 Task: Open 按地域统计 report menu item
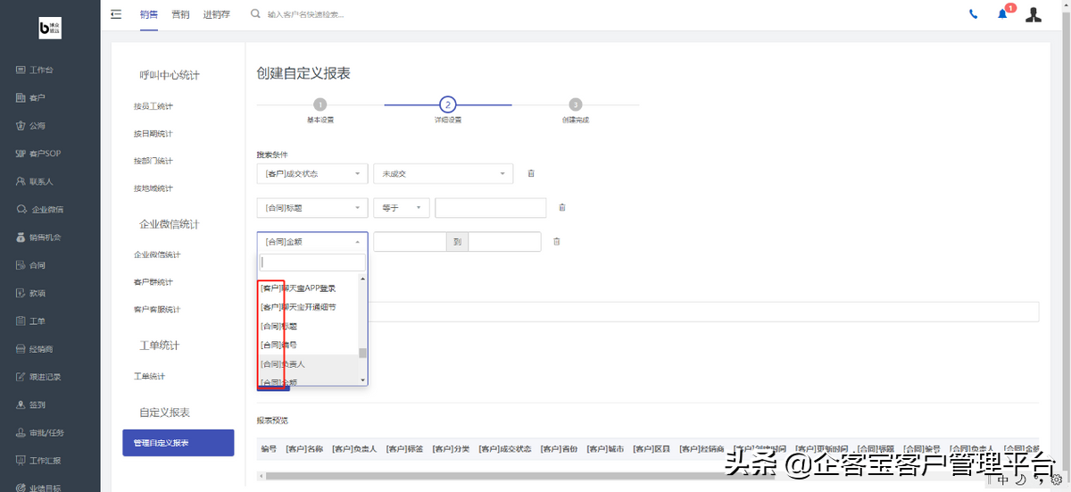[x=154, y=188]
